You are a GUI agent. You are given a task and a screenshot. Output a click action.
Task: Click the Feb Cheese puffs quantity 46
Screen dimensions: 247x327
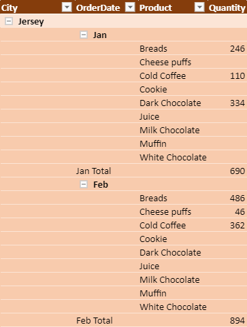click(240, 212)
